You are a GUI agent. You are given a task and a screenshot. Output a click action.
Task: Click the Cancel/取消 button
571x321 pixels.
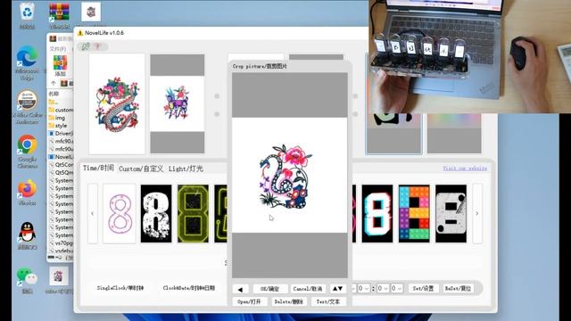(308, 289)
